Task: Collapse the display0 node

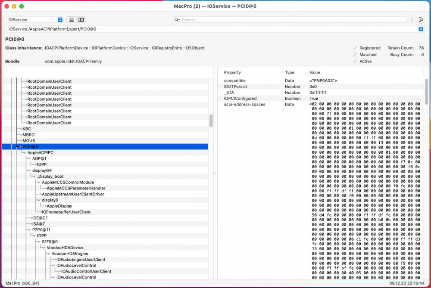Action: (39, 200)
